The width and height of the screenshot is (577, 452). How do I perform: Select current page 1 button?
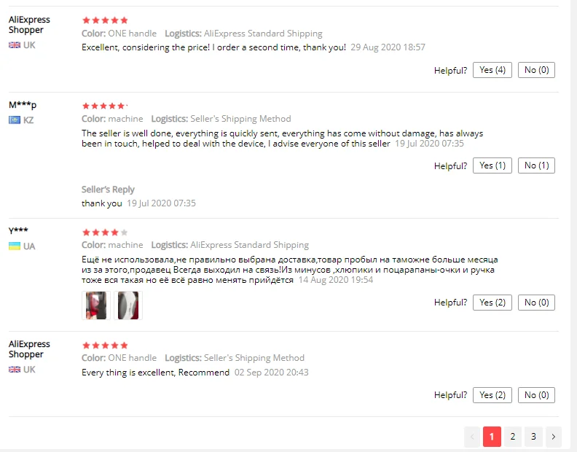(492, 437)
